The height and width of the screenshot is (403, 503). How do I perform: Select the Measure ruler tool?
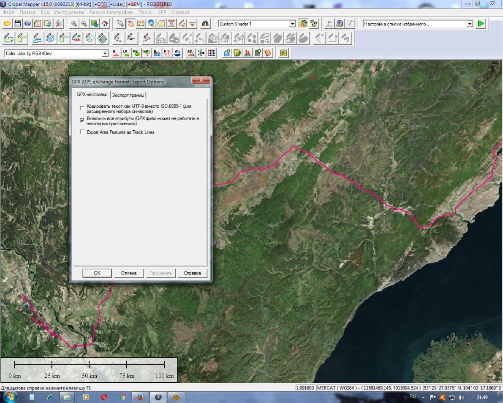[141, 24]
